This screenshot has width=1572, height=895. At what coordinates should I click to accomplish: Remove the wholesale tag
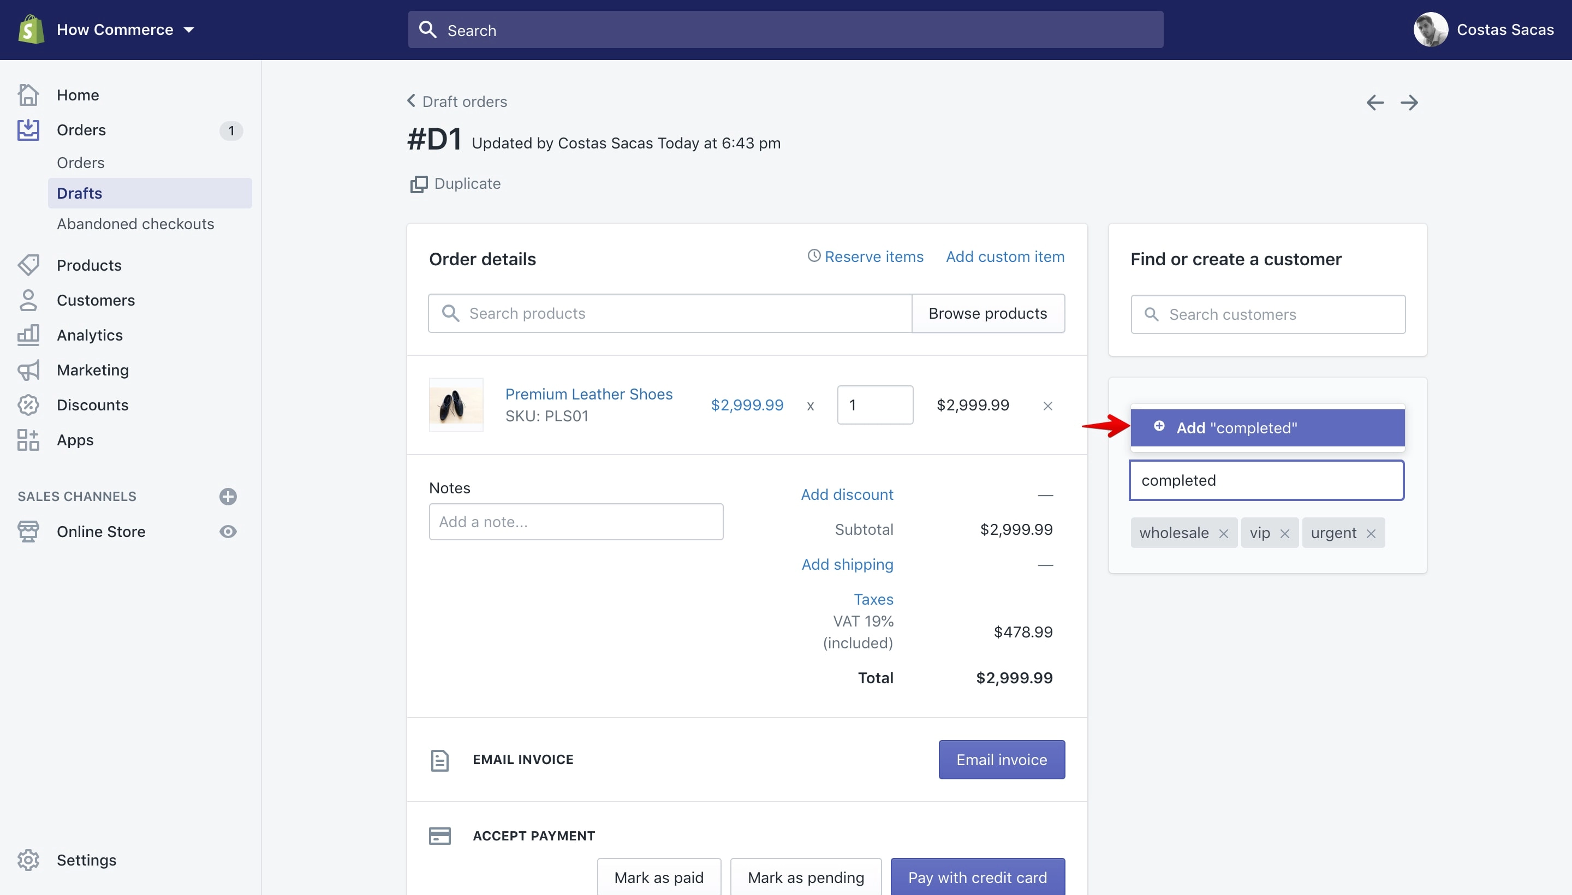click(x=1223, y=534)
